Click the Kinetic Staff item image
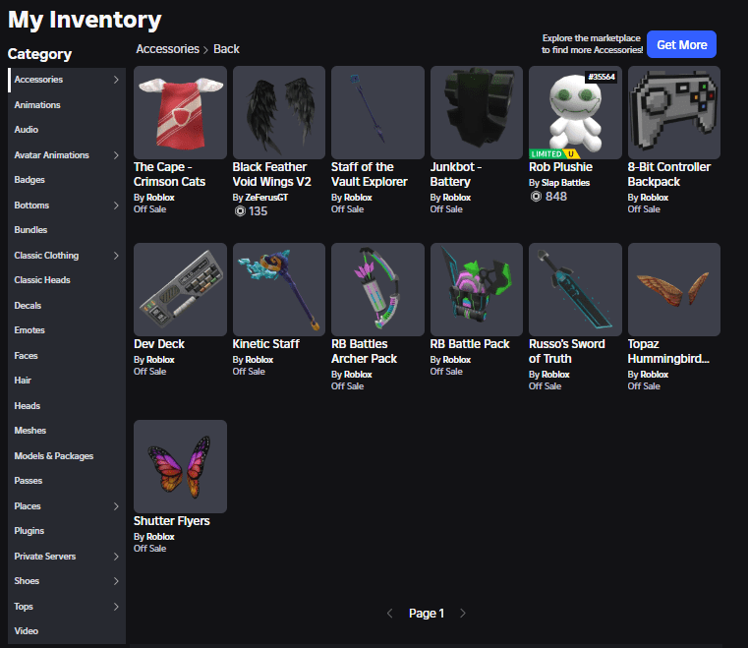The image size is (748, 648). pos(279,289)
